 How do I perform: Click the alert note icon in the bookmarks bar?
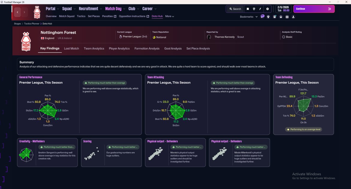click(274, 17)
